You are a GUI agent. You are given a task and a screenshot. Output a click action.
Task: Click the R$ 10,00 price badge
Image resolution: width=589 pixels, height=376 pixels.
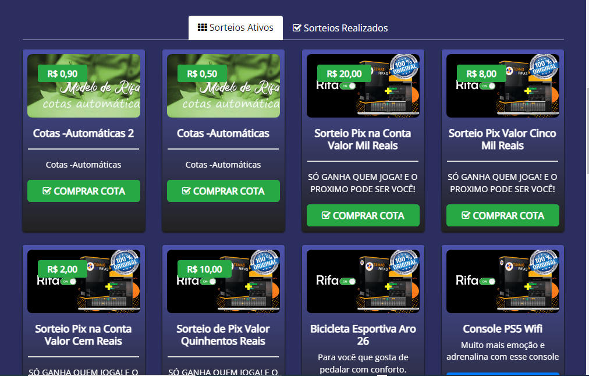(204, 269)
